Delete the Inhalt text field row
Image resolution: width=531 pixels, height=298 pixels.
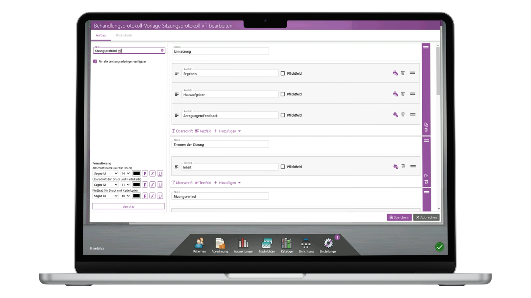coord(403,166)
